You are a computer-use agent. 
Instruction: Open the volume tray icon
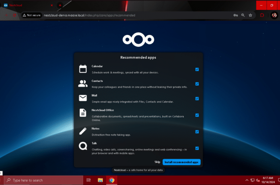258,180
